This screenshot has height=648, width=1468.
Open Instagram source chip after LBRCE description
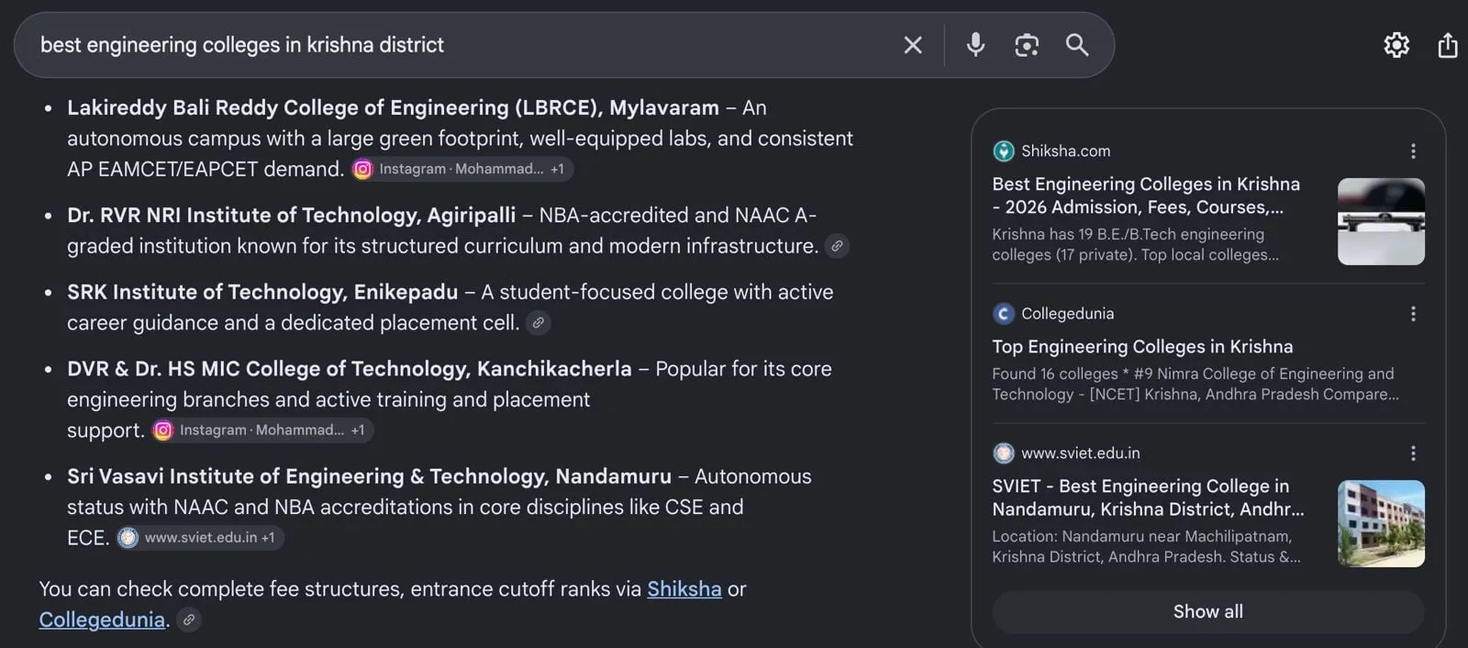(462, 169)
